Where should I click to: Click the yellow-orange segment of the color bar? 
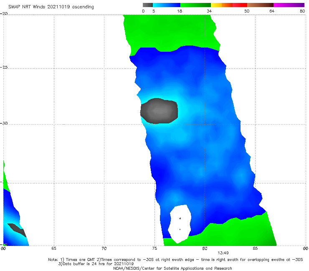pyautogui.click(x=221, y=5)
